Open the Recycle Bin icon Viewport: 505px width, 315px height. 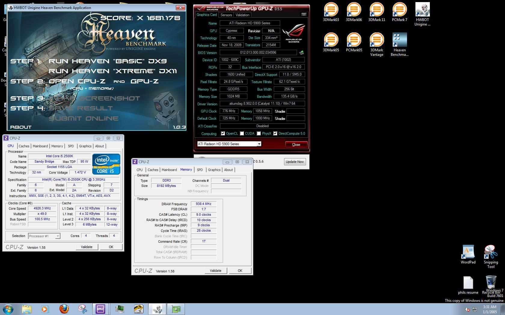click(x=491, y=285)
